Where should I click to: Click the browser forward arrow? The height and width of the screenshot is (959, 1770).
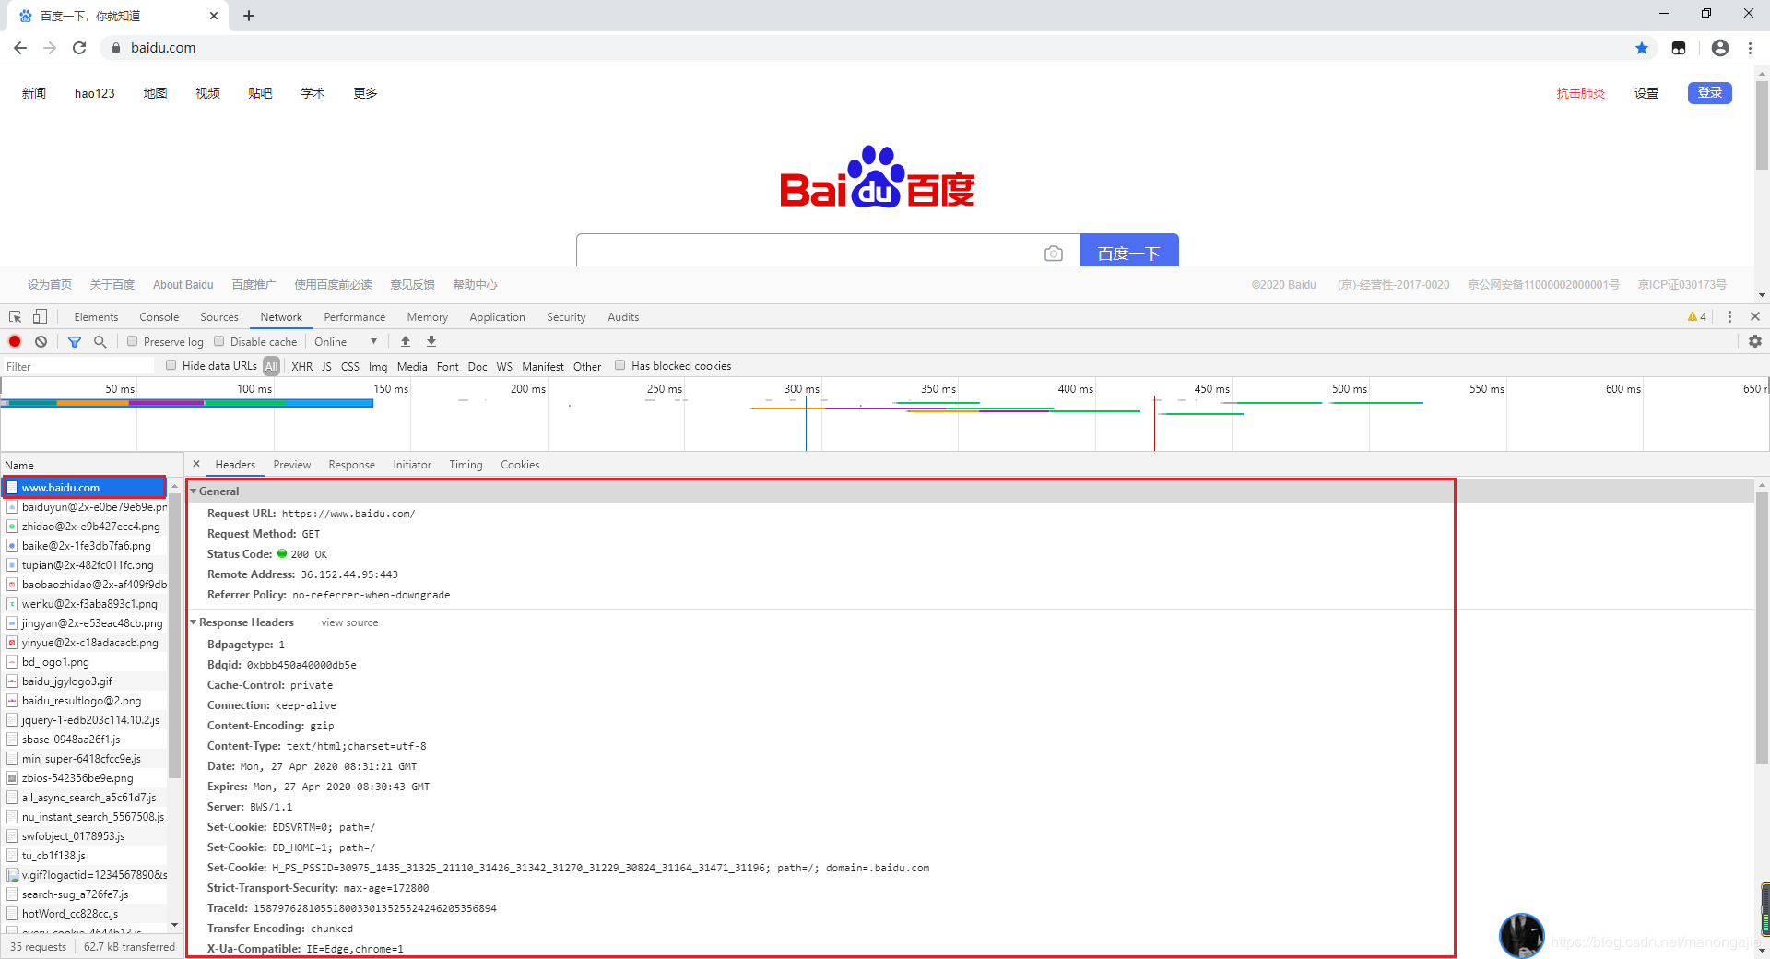click(50, 48)
